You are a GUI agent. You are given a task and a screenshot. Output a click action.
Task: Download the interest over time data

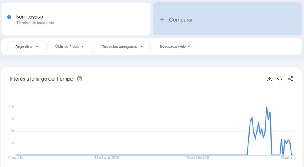[269, 79]
